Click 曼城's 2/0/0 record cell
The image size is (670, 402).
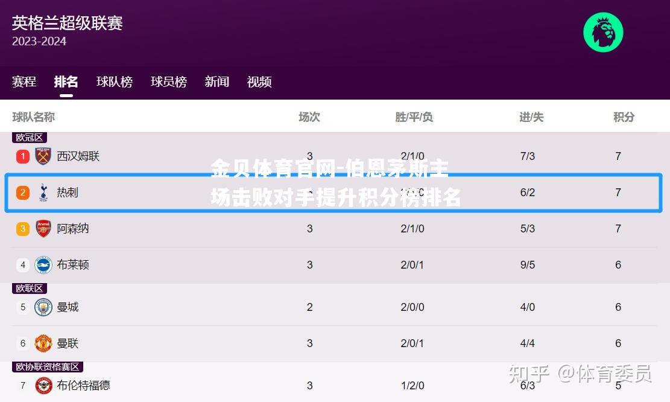(412, 307)
